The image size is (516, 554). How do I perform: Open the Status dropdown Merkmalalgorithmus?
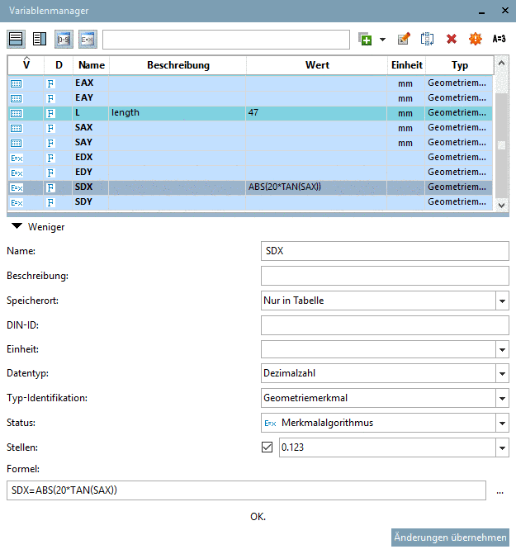coord(385,423)
